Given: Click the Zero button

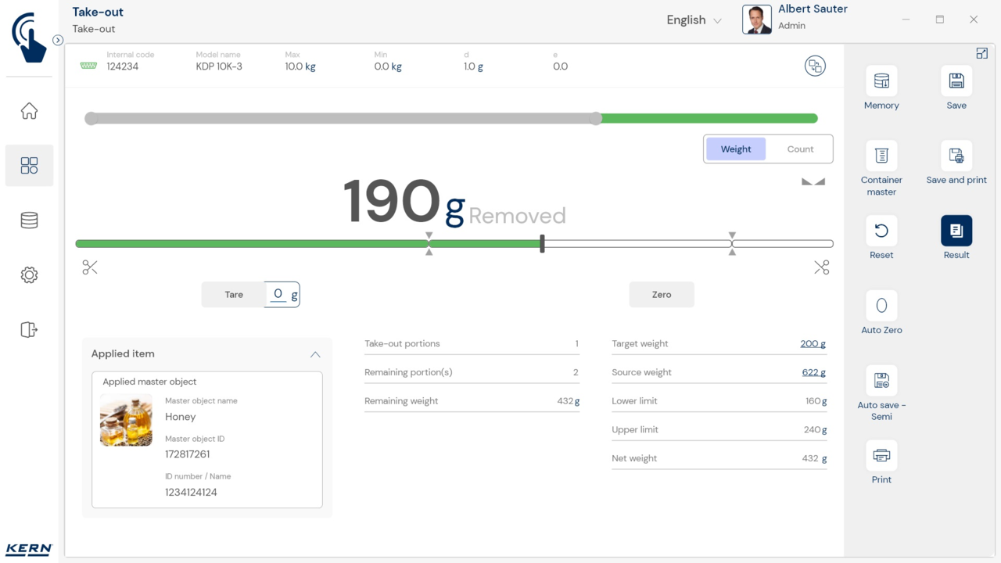Looking at the screenshot, I should 661,295.
